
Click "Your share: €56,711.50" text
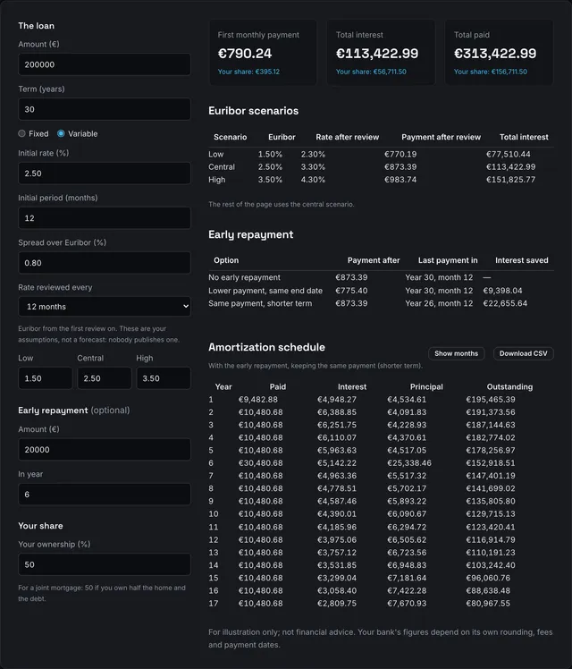point(371,72)
